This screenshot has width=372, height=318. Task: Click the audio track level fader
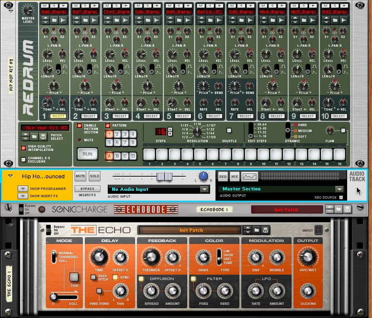164,177
